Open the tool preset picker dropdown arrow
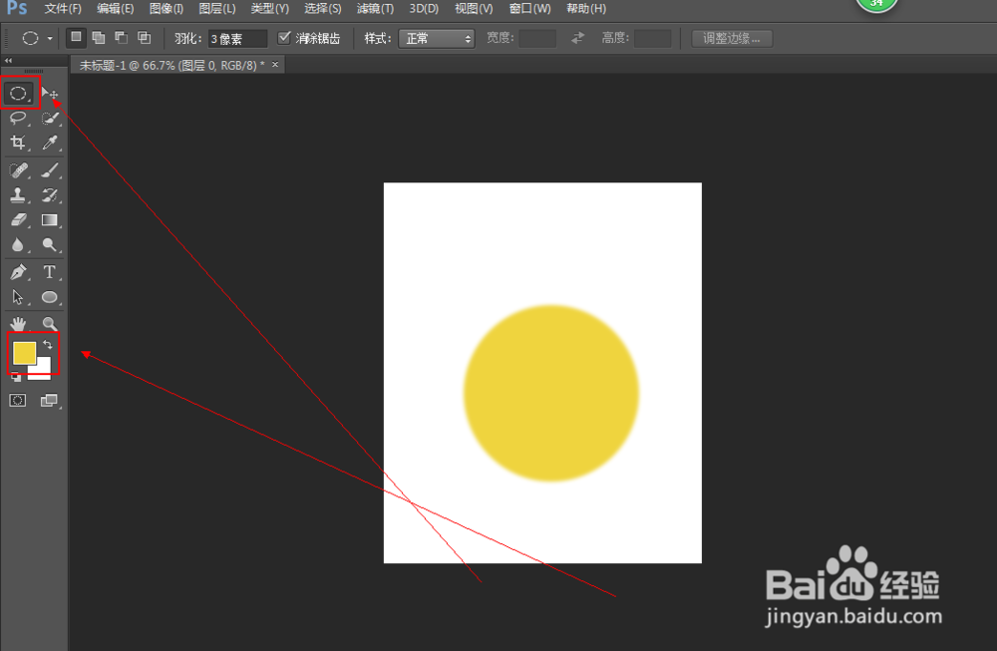 tap(50, 38)
